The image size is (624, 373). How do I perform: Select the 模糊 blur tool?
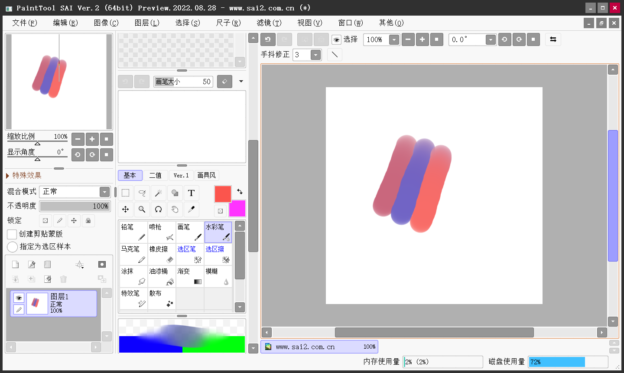click(218, 276)
